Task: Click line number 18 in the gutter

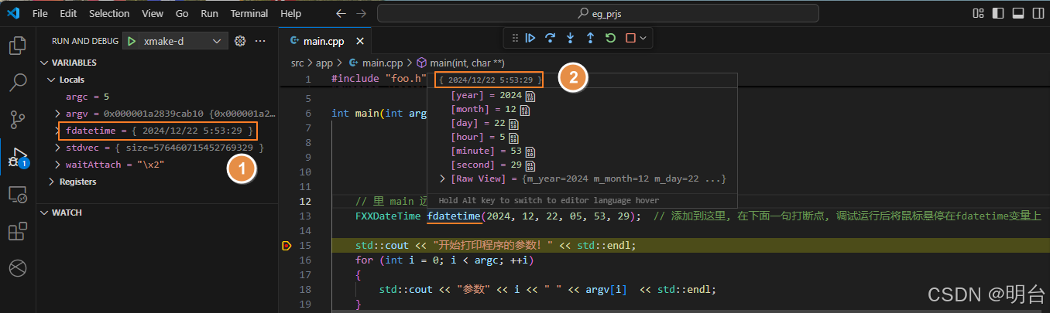Action: pos(305,290)
